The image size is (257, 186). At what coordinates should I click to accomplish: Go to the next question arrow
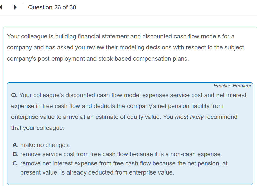click(16, 7)
